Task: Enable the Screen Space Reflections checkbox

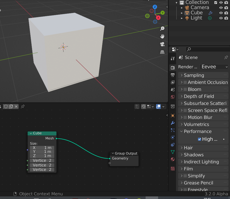Action: tap(185, 110)
